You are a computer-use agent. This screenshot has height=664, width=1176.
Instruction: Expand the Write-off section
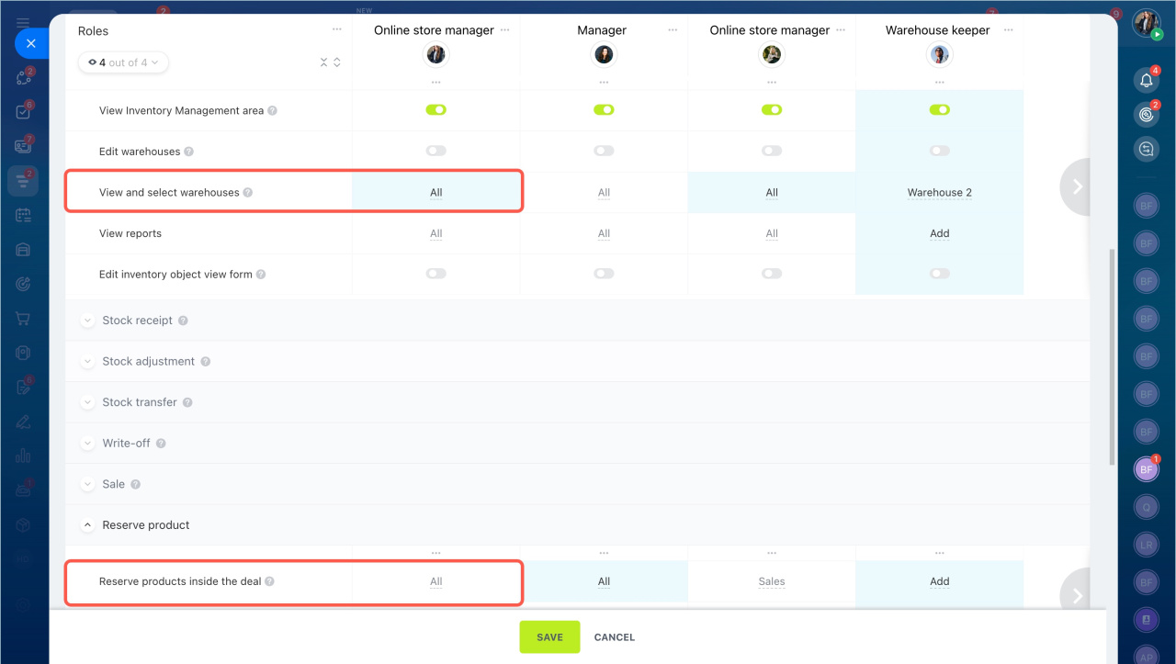[87, 444]
